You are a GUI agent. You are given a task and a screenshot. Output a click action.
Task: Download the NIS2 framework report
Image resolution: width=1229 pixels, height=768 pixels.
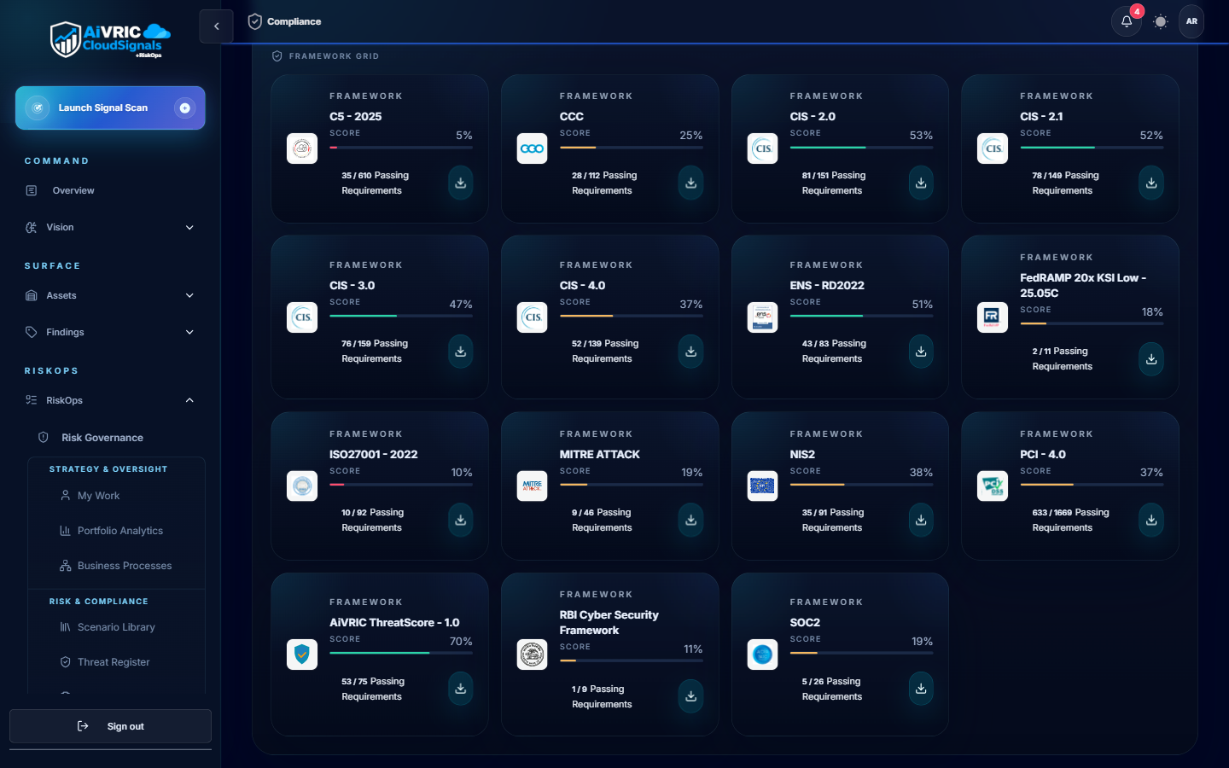[921, 520]
